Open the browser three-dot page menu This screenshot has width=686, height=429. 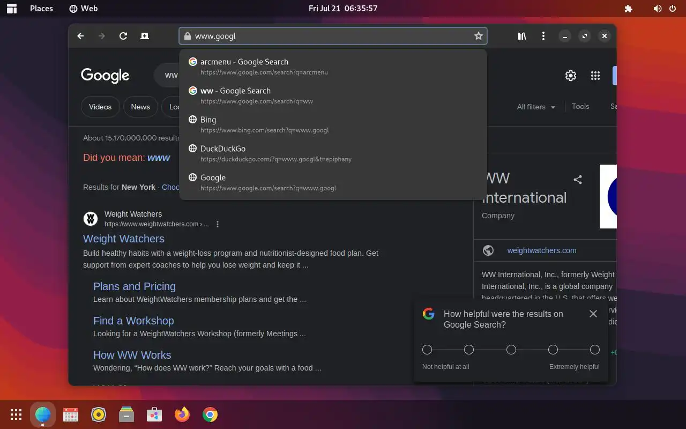(543, 36)
